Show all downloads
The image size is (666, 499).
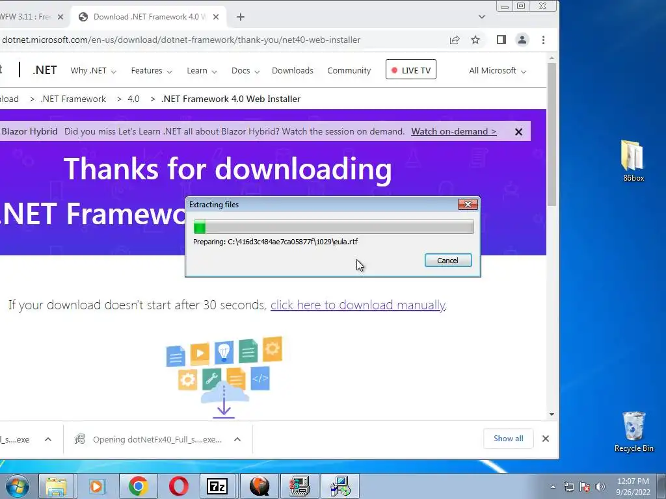coord(509,439)
